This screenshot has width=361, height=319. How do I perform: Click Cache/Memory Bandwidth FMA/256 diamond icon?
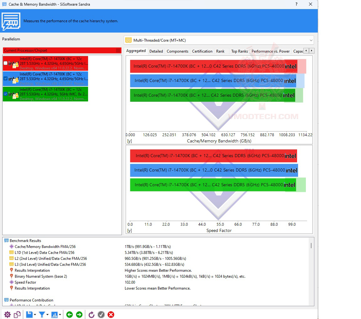coord(12,246)
